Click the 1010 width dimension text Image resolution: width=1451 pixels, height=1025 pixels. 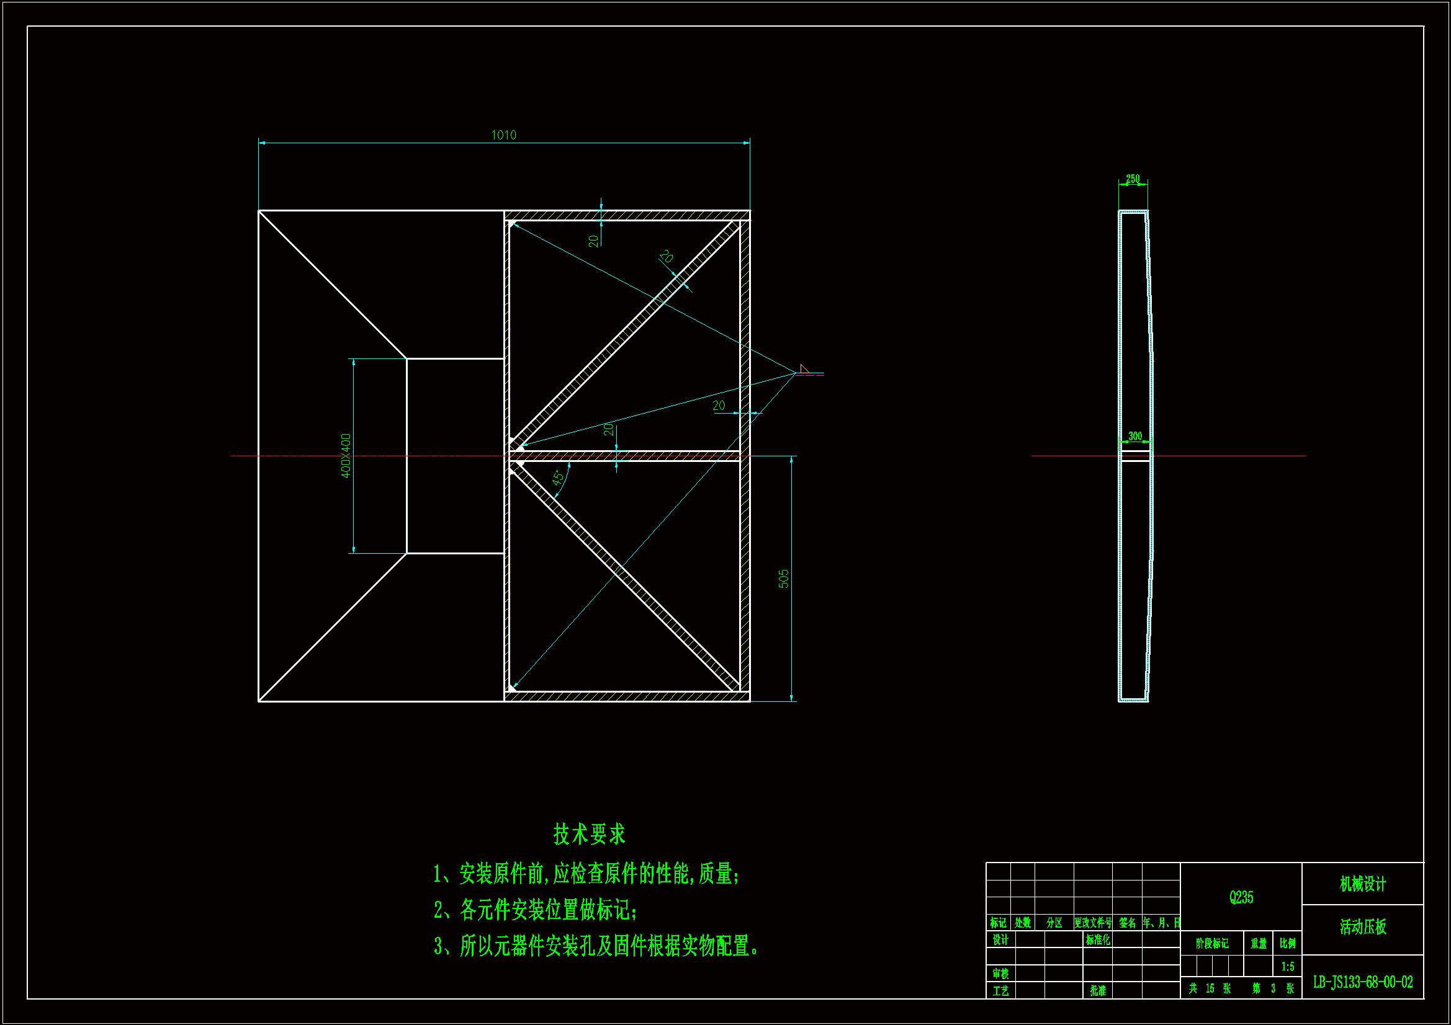pyautogui.click(x=503, y=135)
